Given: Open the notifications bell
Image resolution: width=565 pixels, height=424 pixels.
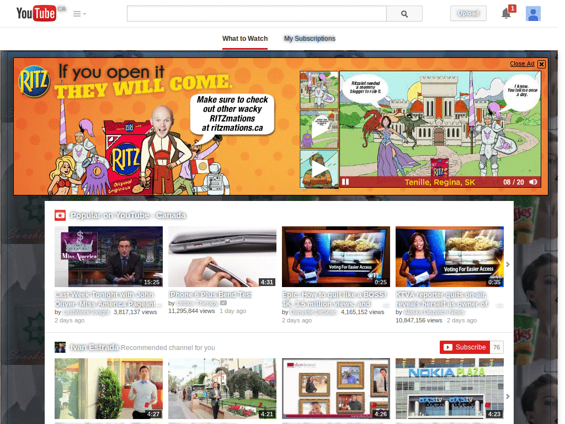Looking at the screenshot, I should (507, 13).
